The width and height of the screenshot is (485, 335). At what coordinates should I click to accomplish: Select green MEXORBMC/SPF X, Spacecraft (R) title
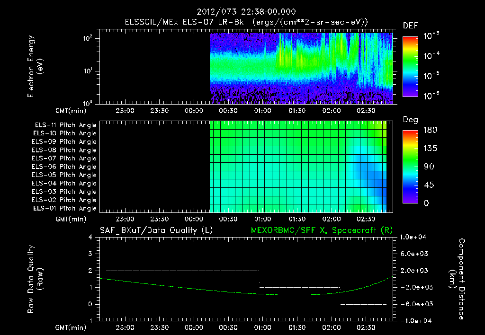click(x=322, y=230)
